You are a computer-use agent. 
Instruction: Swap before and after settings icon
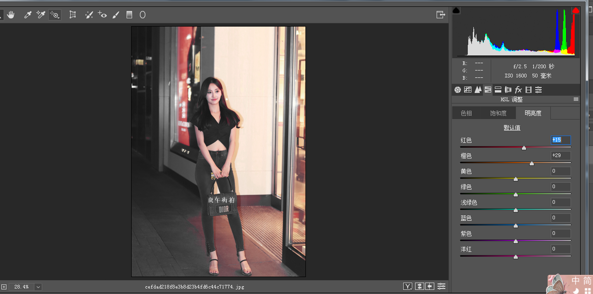(x=419, y=287)
